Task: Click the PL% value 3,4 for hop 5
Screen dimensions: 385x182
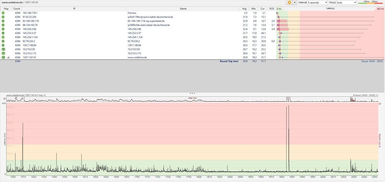Action: tap(273, 29)
